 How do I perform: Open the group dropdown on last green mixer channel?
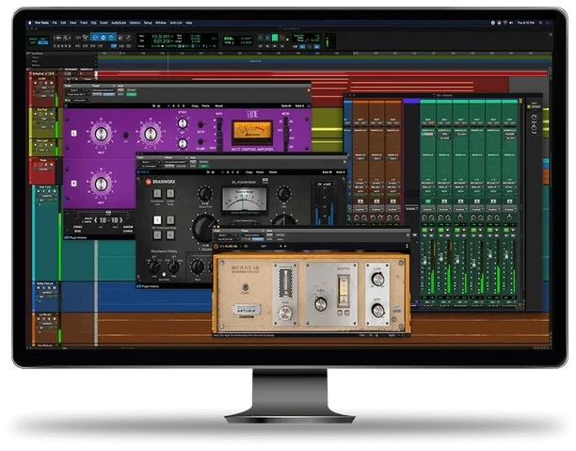pos(509,209)
